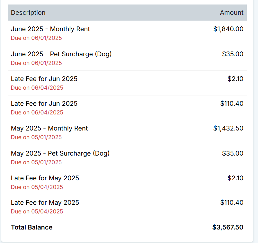Select May 2025 - Pet Surcharge (Dog) entry
This screenshot has width=258, height=243.
pyautogui.click(x=60, y=153)
